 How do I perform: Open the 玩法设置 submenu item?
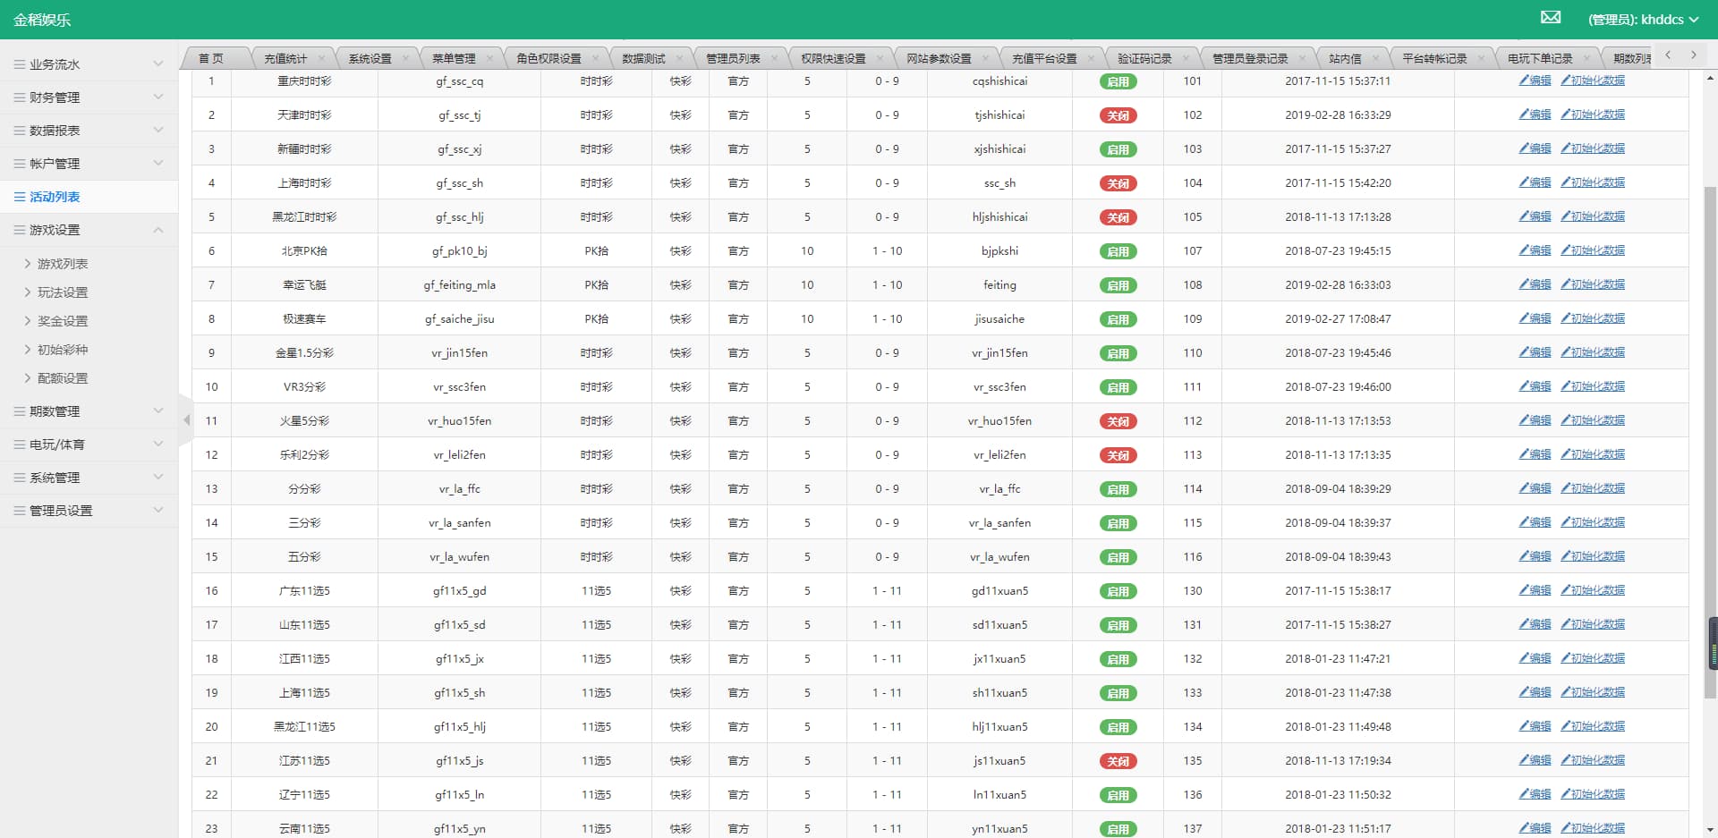click(63, 292)
